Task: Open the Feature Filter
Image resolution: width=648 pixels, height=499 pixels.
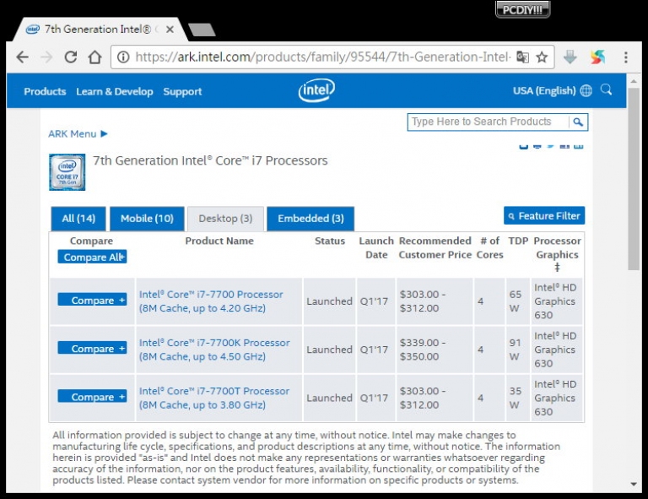Action: point(544,216)
